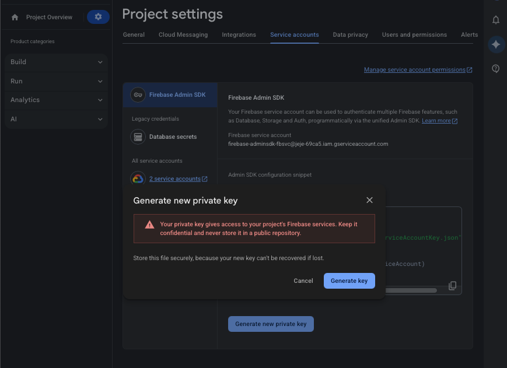507x368 pixels.
Task: Switch to the Cloud Messaging tab
Action: point(183,34)
